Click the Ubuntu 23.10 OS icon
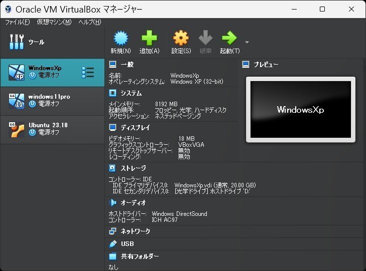 (x=17, y=130)
